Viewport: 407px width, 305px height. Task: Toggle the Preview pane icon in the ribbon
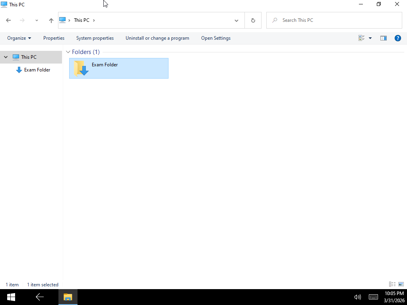click(383, 38)
